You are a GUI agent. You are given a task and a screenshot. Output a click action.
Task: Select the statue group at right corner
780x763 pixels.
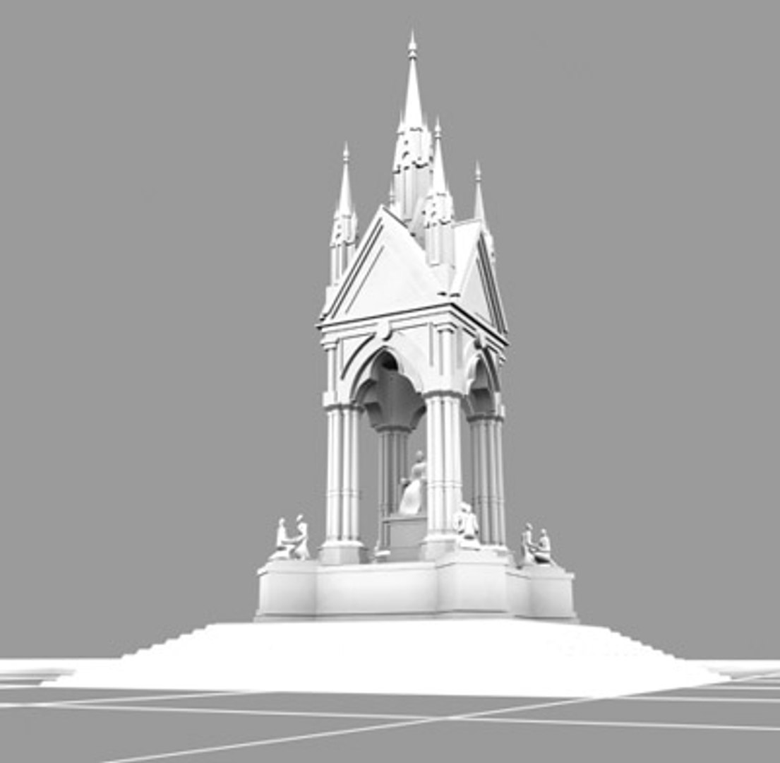pos(536,545)
